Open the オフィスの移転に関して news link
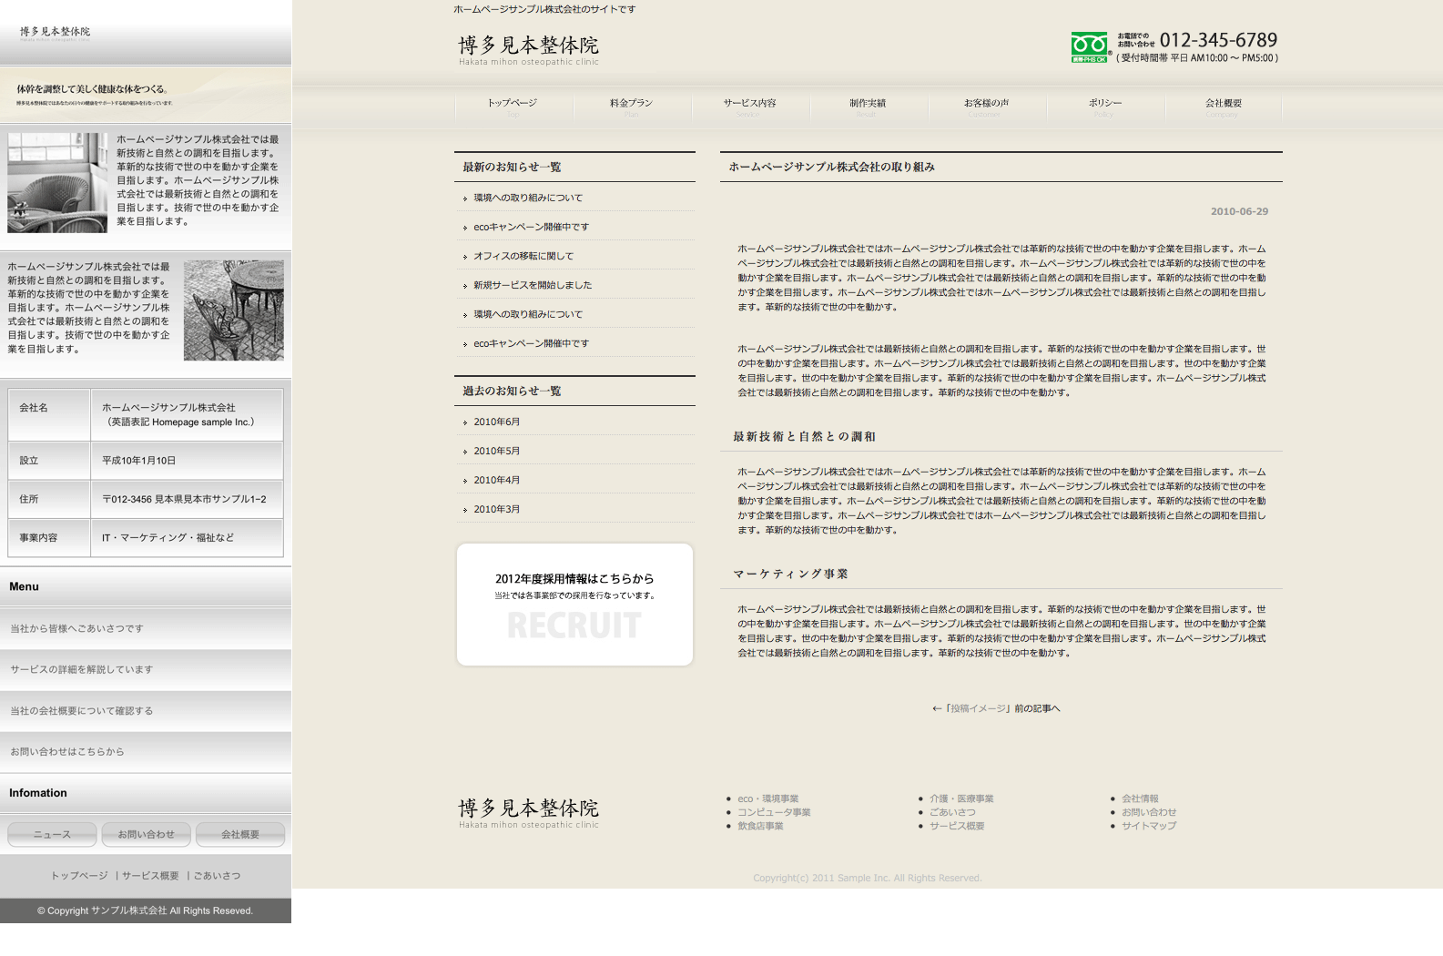The width and height of the screenshot is (1443, 956). click(523, 257)
